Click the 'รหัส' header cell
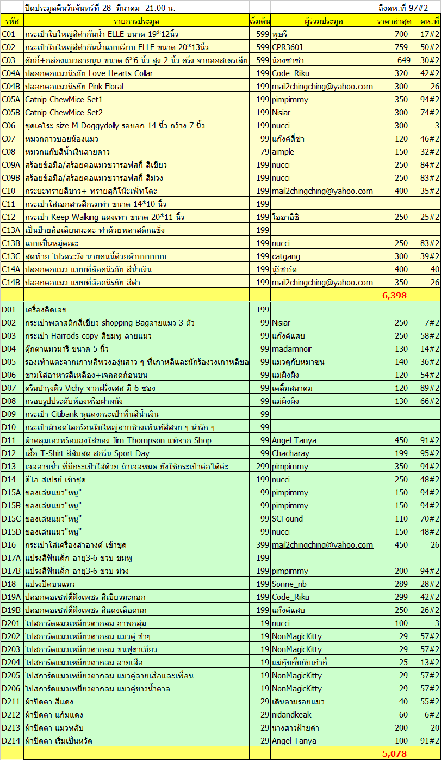The height and width of the screenshot is (760, 441). [11, 21]
